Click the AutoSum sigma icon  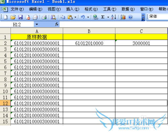click(103, 17)
